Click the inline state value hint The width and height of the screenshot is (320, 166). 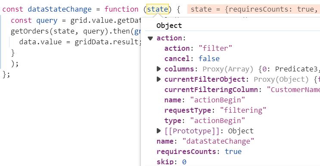pos(254,9)
